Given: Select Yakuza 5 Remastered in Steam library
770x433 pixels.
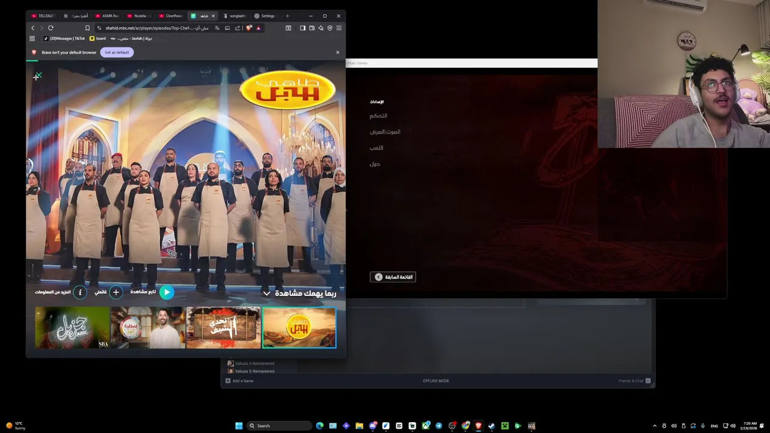Looking at the screenshot, I should [251, 371].
